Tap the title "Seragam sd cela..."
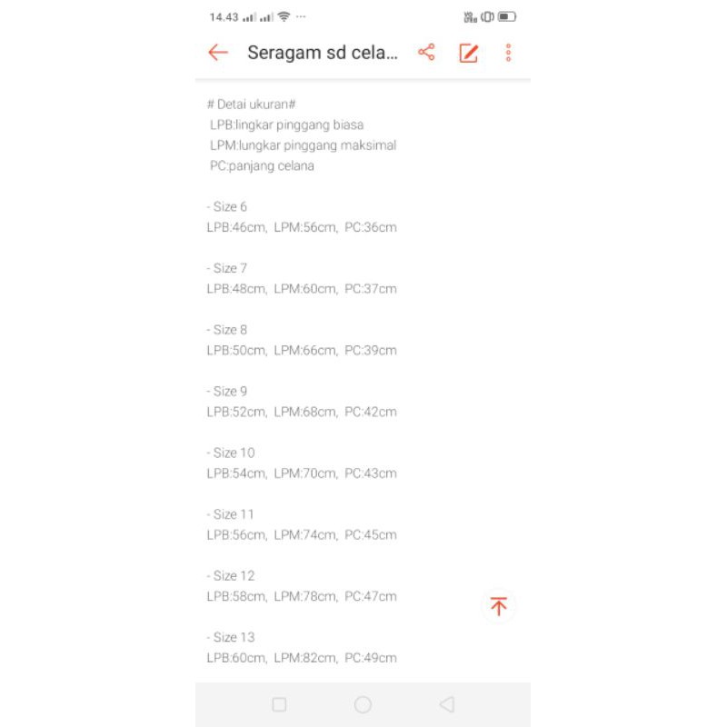This screenshot has height=727, width=727. coord(323,53)
